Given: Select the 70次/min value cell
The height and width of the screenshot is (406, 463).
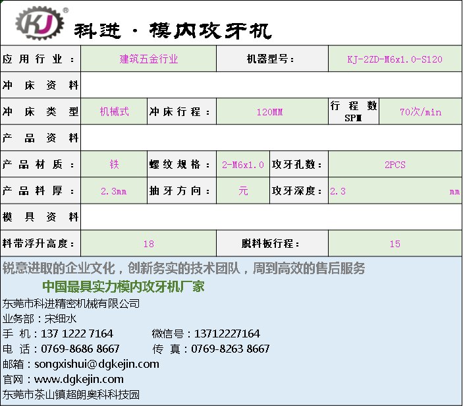Looking at the screenshot, I should [420, 111].
